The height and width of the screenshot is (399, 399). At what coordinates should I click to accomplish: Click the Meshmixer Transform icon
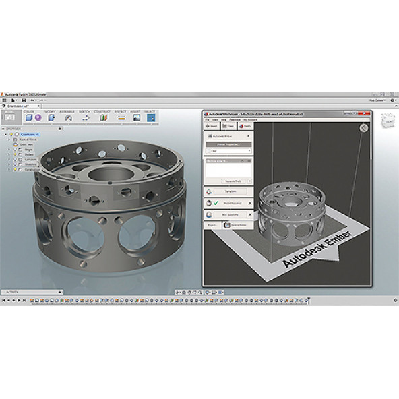click(x=209, y=191)
